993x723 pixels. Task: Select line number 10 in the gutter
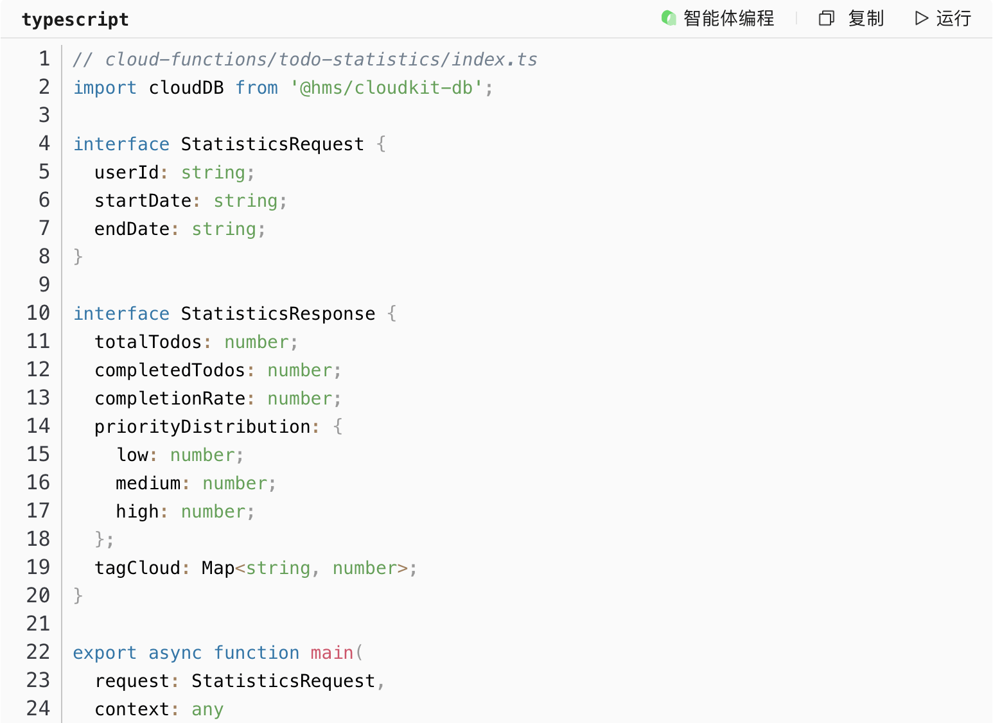click(38, 313)
